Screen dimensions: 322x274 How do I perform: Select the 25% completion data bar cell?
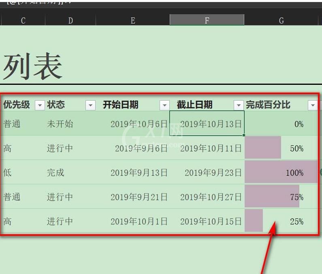pos(281,221)
